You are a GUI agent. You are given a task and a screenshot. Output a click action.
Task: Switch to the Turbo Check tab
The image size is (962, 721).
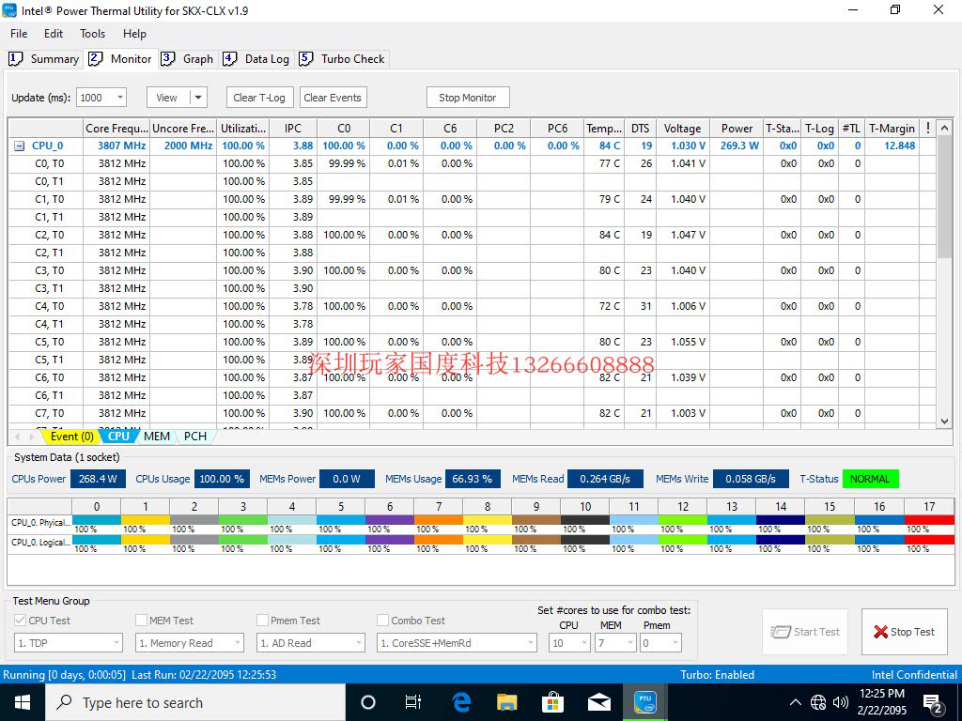342,59
